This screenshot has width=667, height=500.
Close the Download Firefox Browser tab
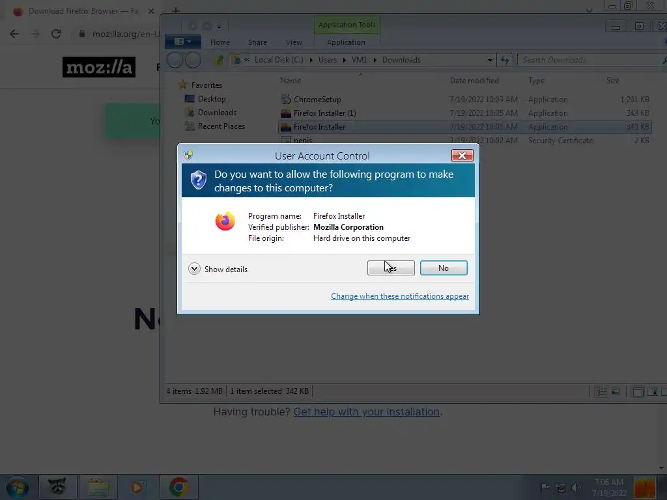tap(151, 11)
